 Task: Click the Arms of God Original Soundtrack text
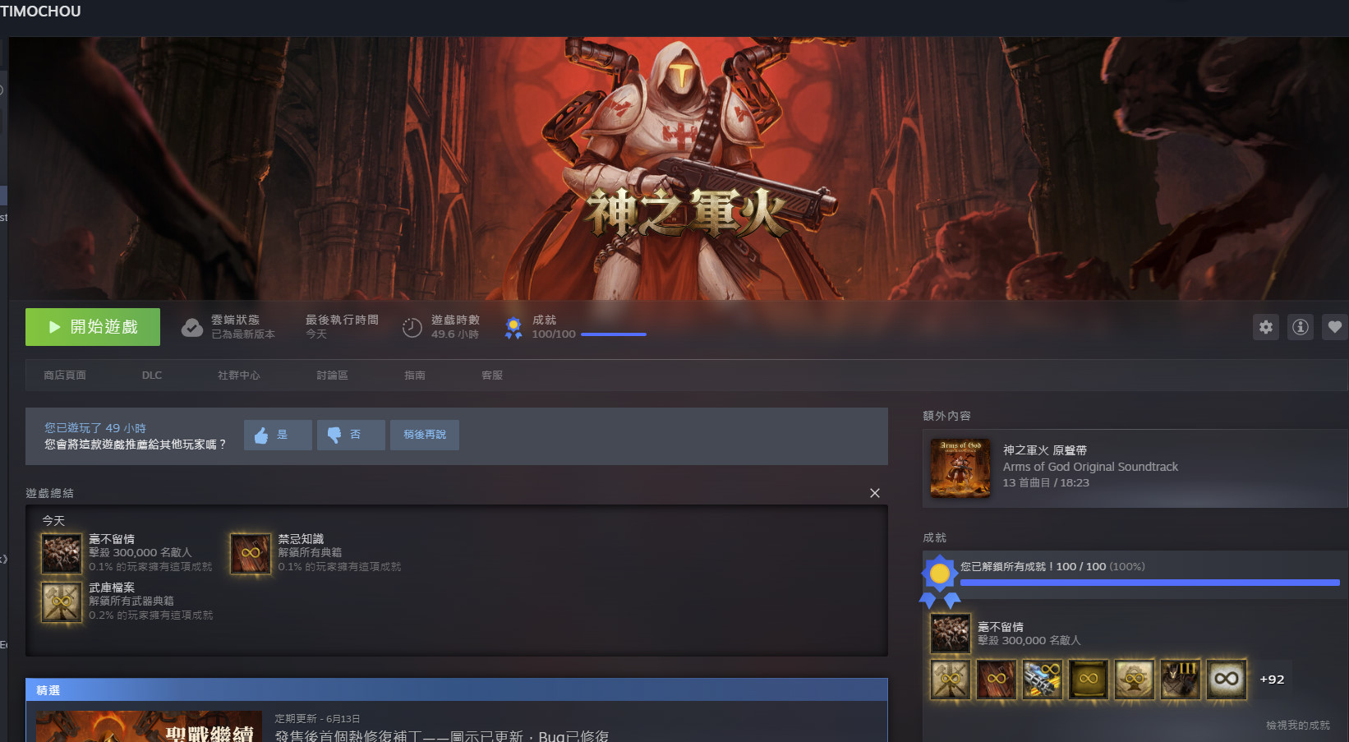point(1090,467)
